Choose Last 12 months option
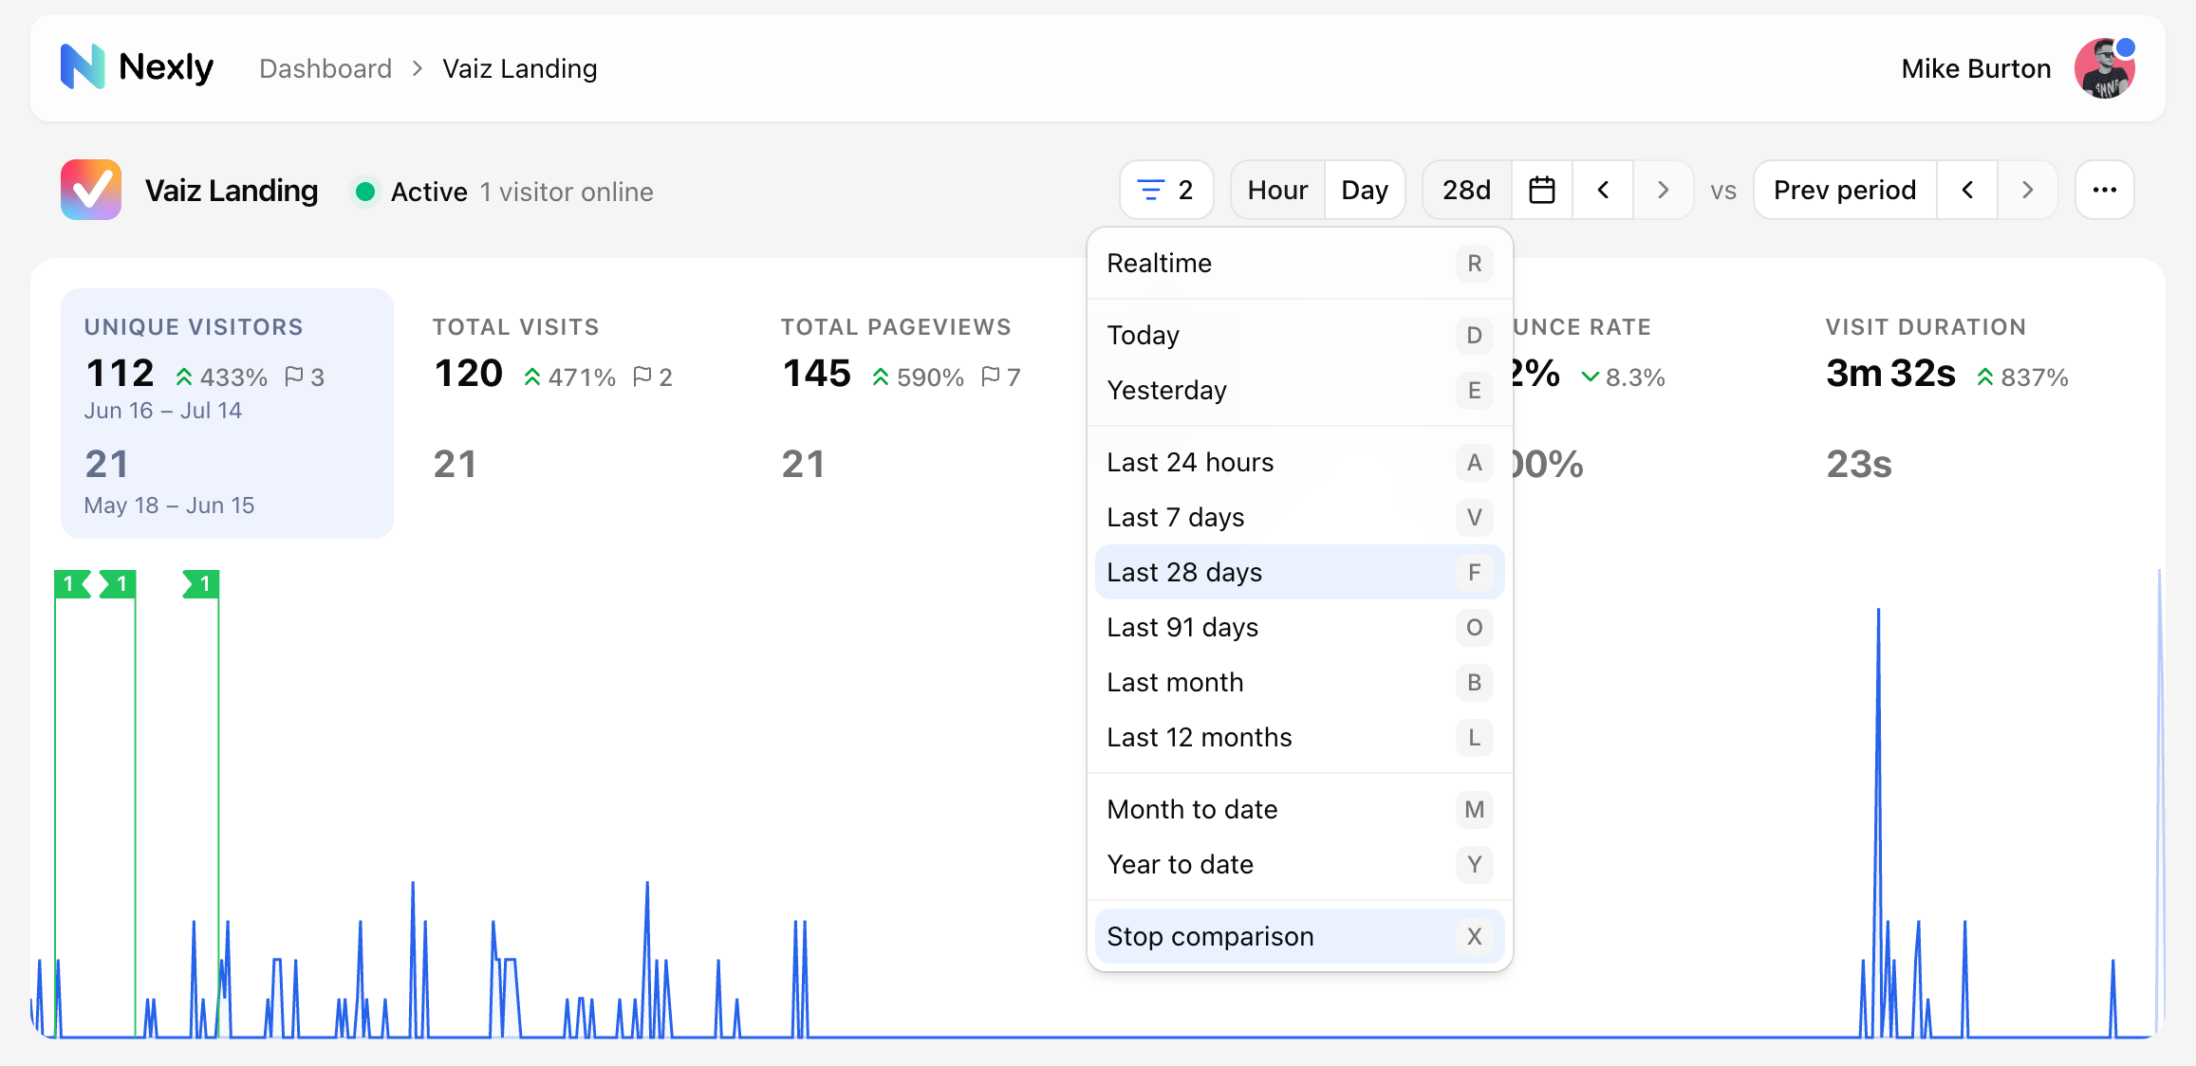The image size is (2196, 1066). click(x=1299, y=737)
